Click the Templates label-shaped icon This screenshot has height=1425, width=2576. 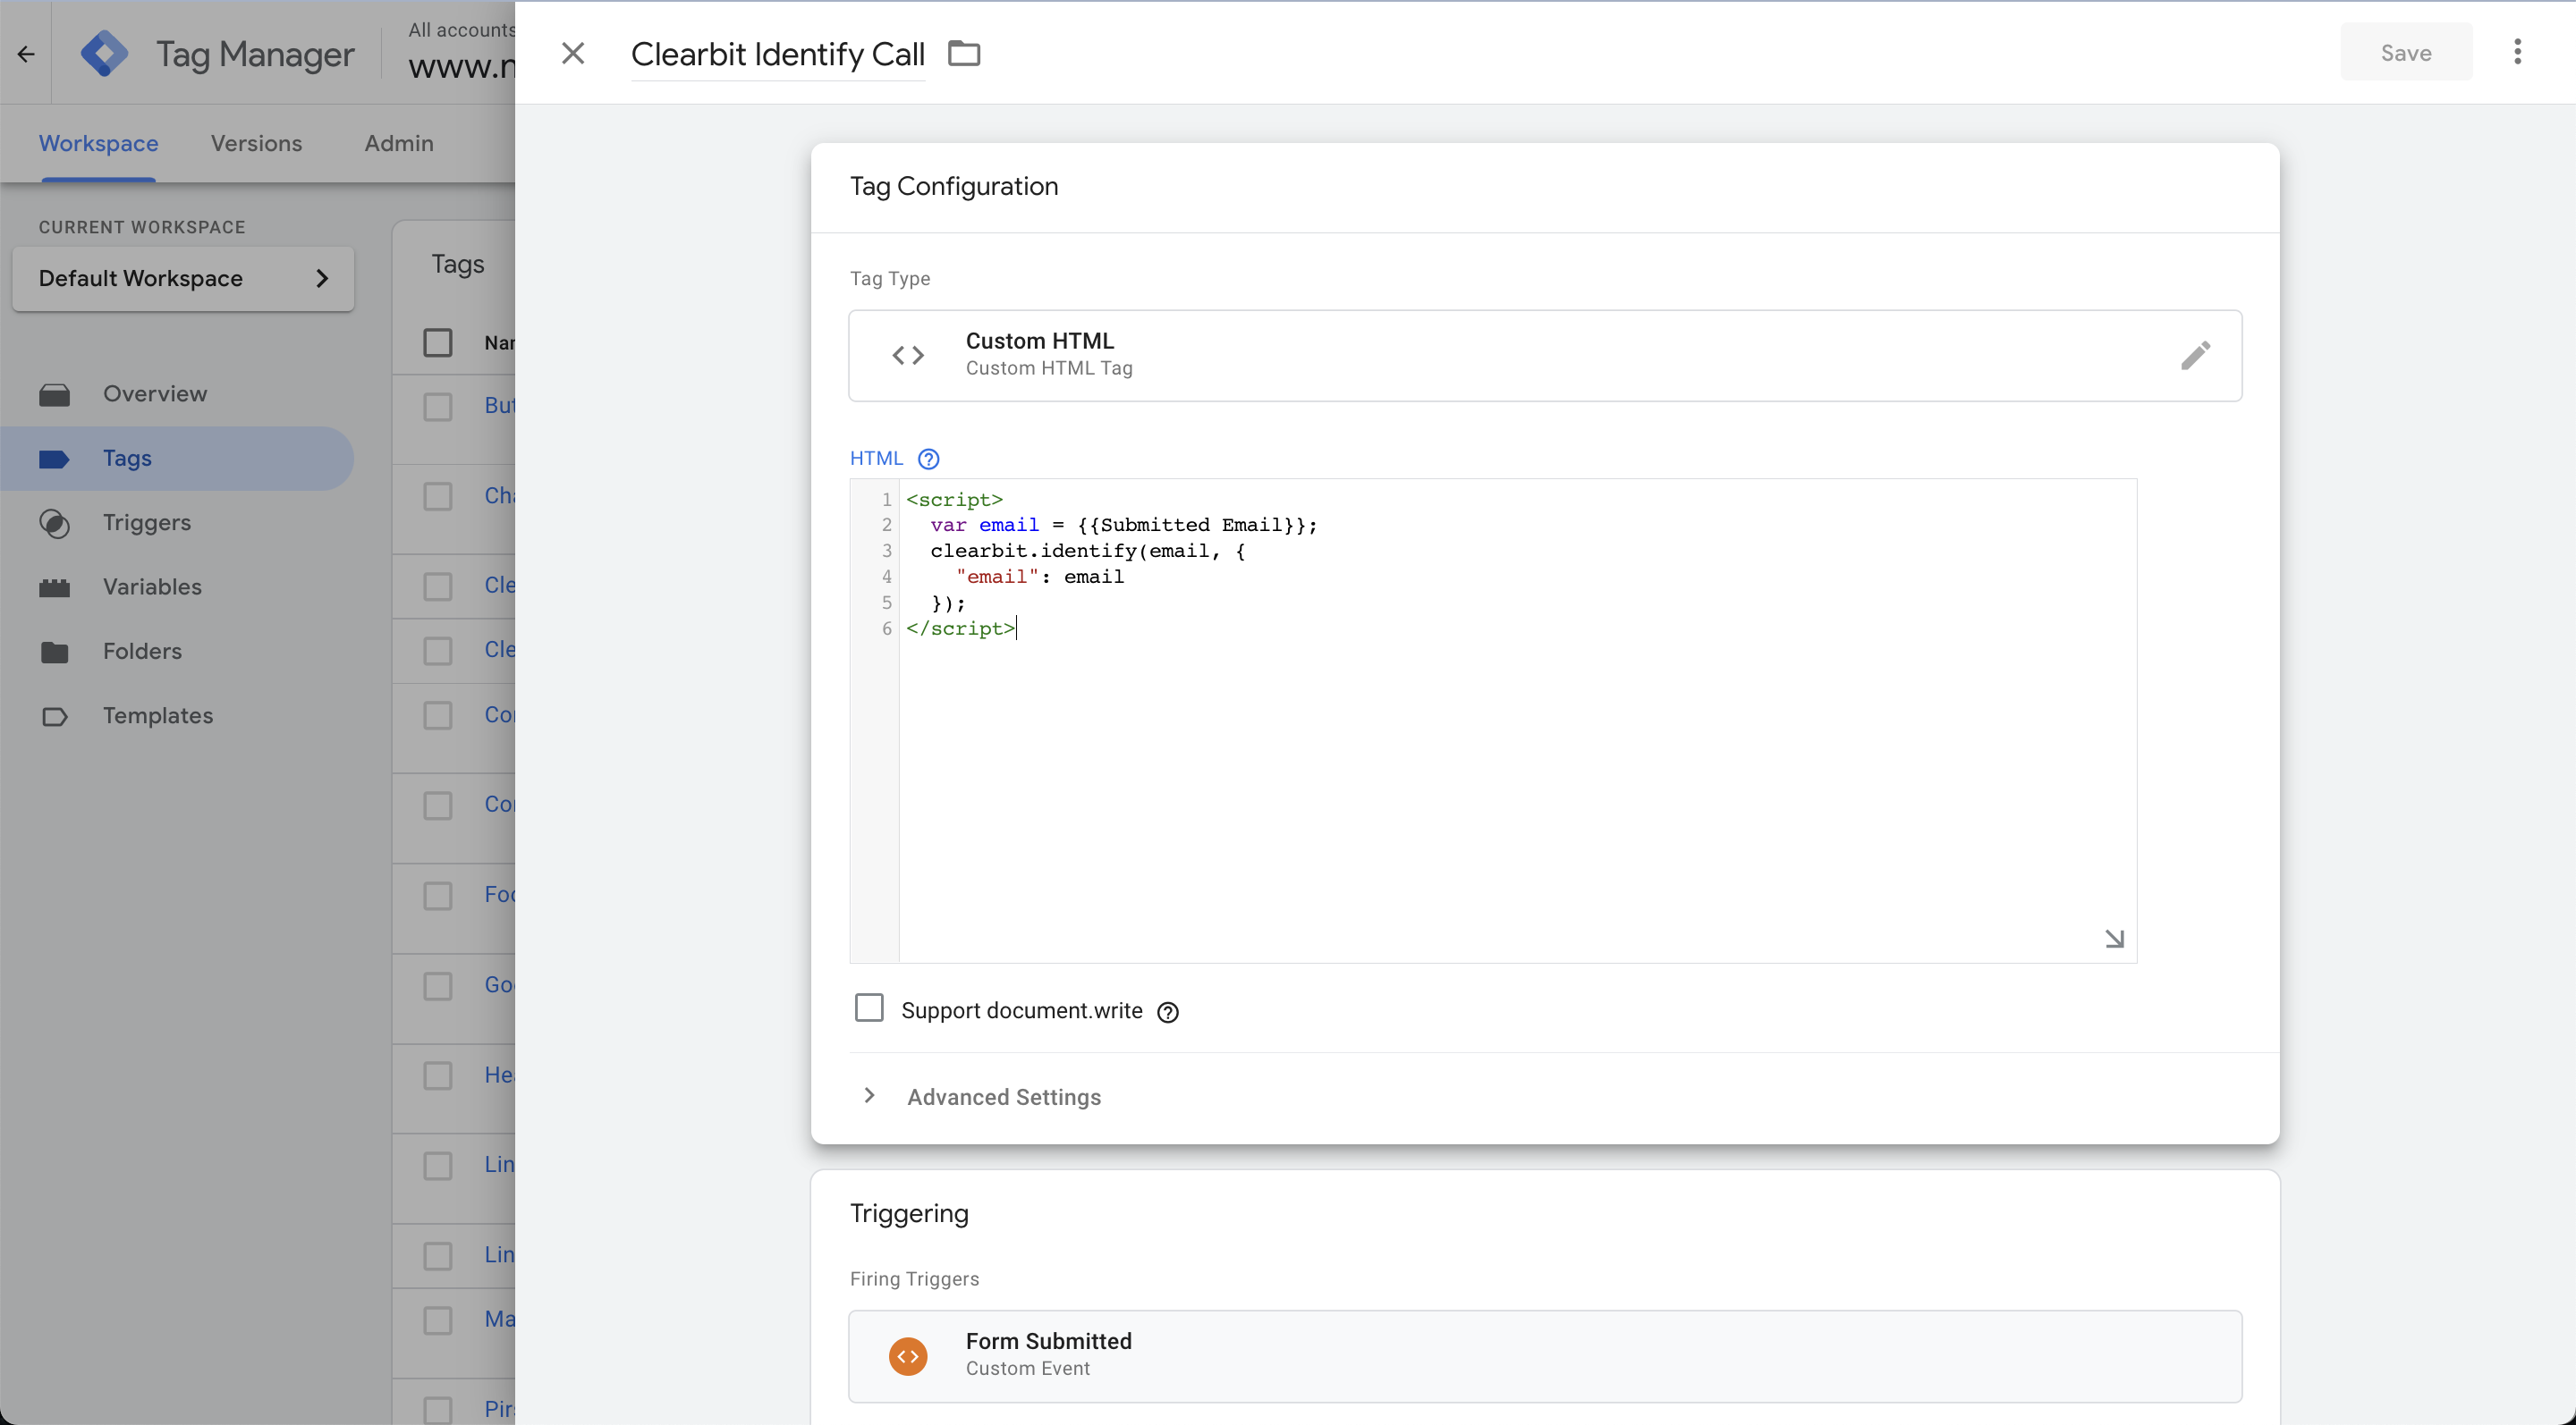[x=55, y=716]
